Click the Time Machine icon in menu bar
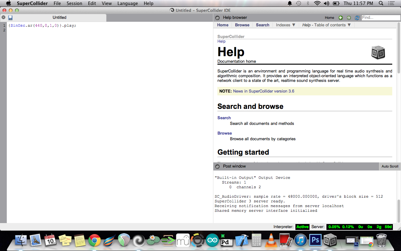Viewport: 401px width, 251px height. [x=299, y=3]
